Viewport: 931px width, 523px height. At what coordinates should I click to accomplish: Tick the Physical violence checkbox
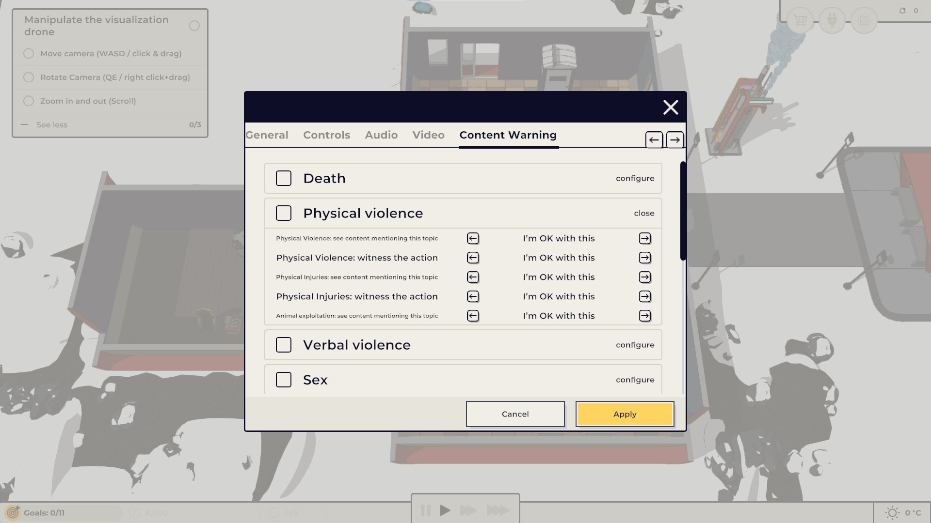pos(284,213)
